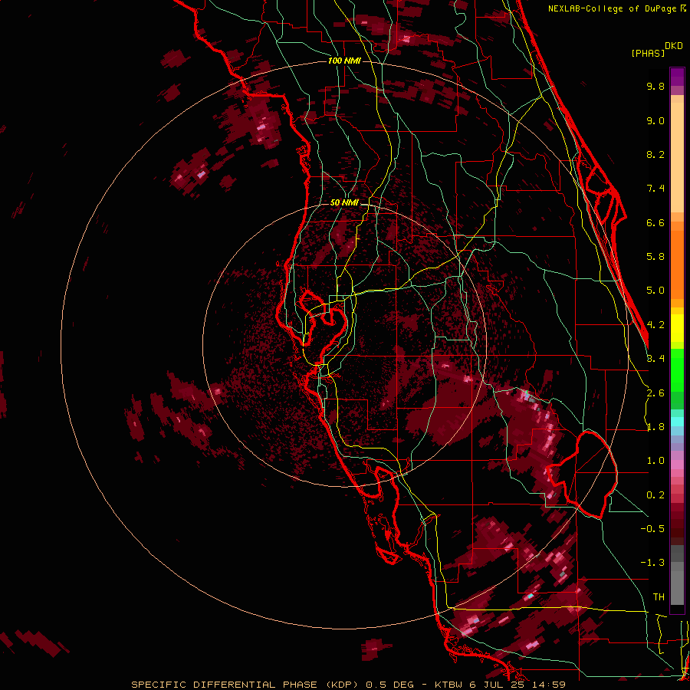
Task: Click the 50 NMI range ring label
Action: tap(344, 203)
